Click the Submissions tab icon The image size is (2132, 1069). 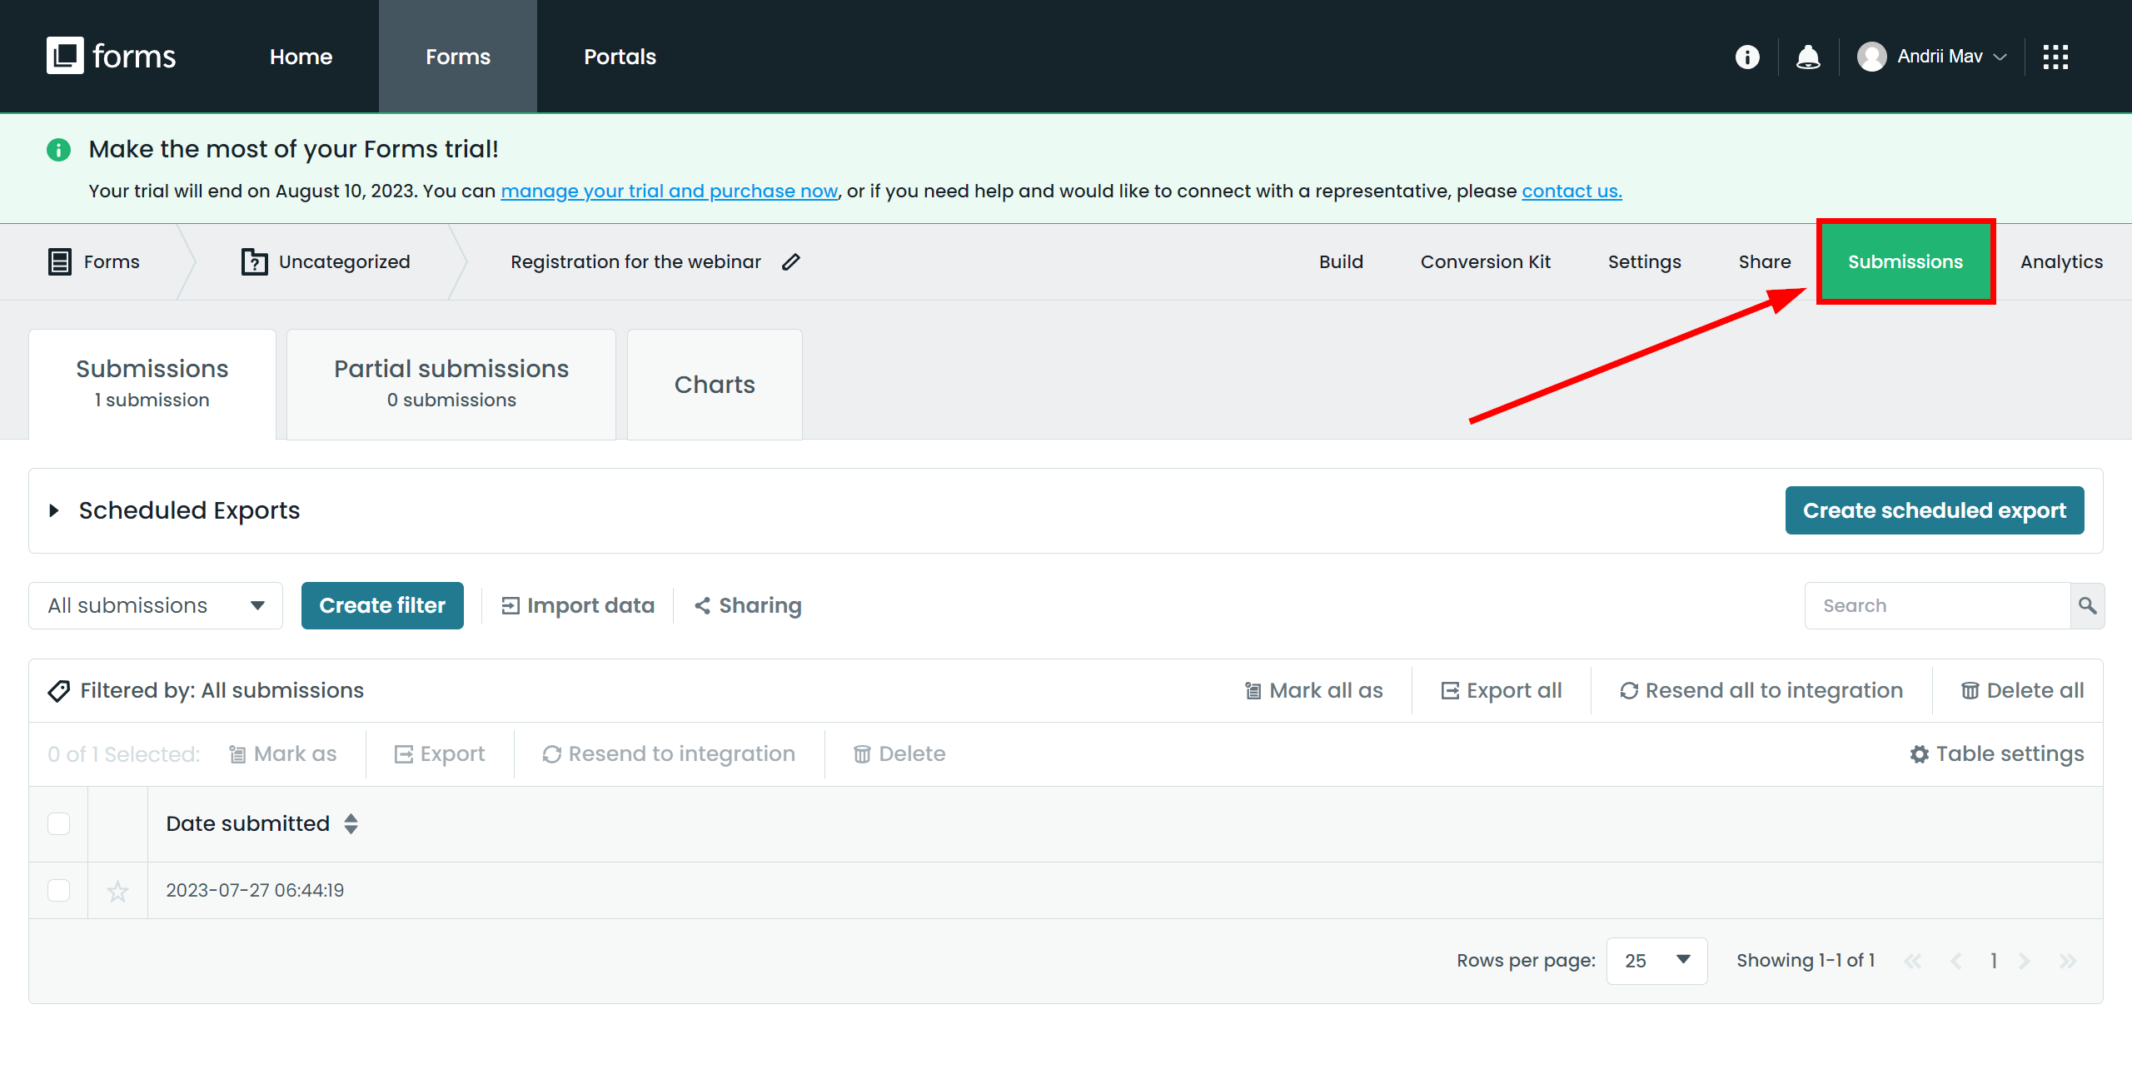coord(1905,261)
